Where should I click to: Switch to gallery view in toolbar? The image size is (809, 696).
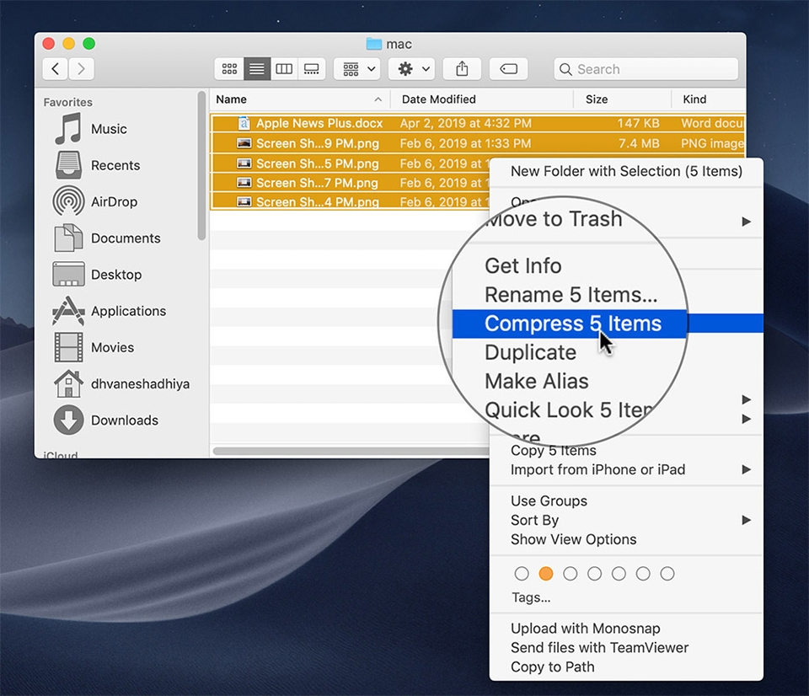[x=311, y=69]
